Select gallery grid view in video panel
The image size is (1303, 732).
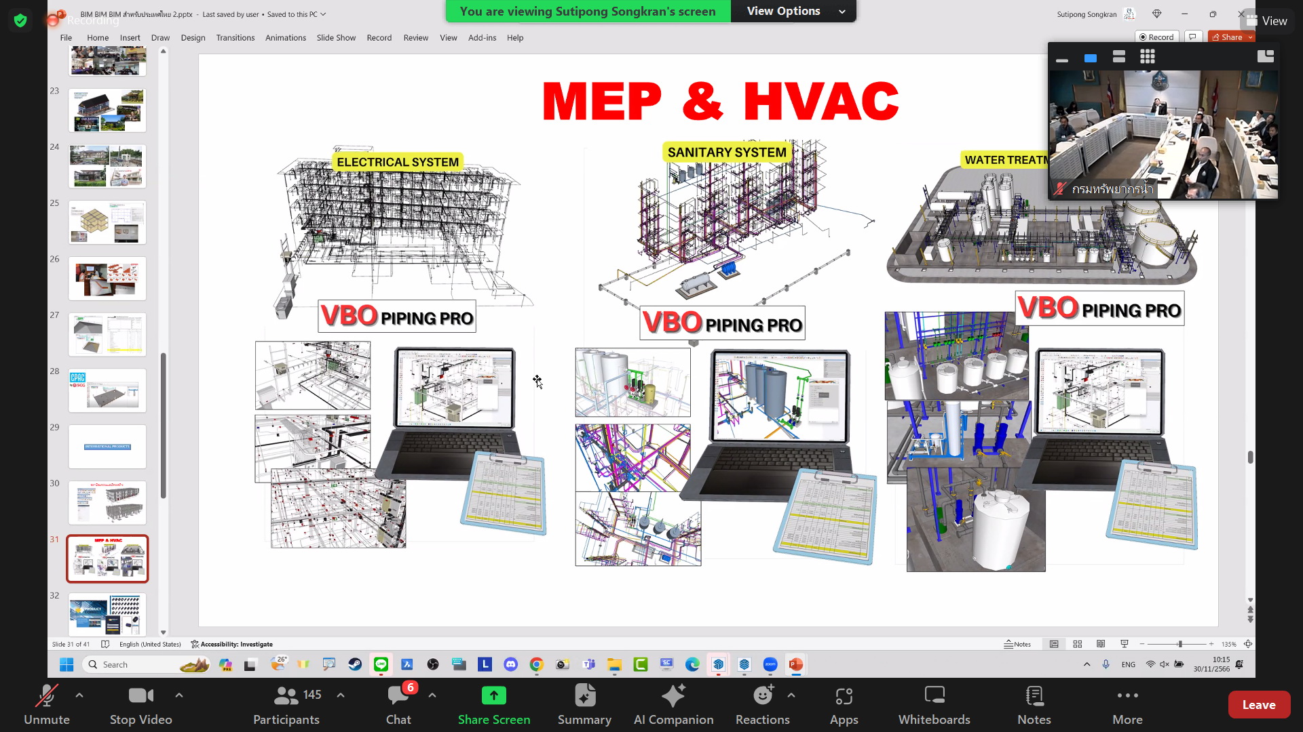(x=1148, y=57)
